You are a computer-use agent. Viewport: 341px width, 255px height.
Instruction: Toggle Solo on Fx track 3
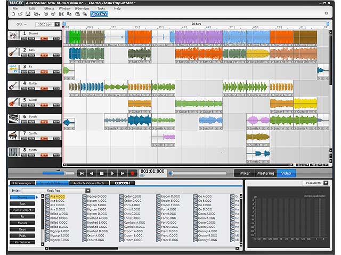(x=24, y=72)
